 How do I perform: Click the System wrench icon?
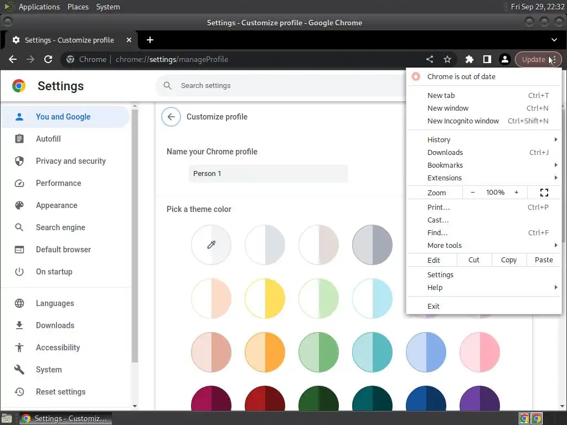click(x=19, y=369)
